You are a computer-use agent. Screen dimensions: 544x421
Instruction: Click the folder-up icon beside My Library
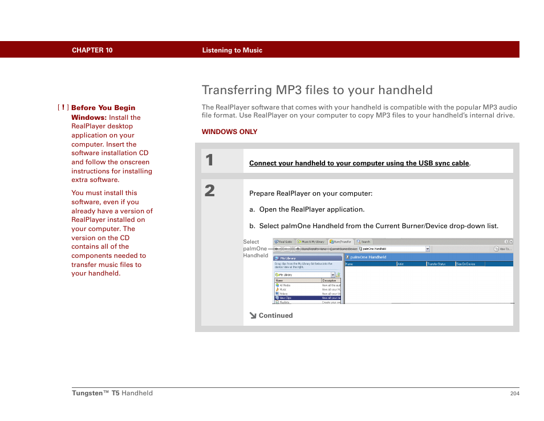point(338,274)
